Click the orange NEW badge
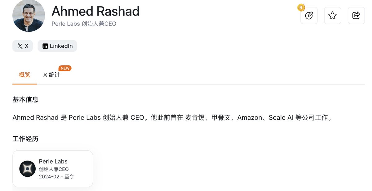 [x=65, y=68]
